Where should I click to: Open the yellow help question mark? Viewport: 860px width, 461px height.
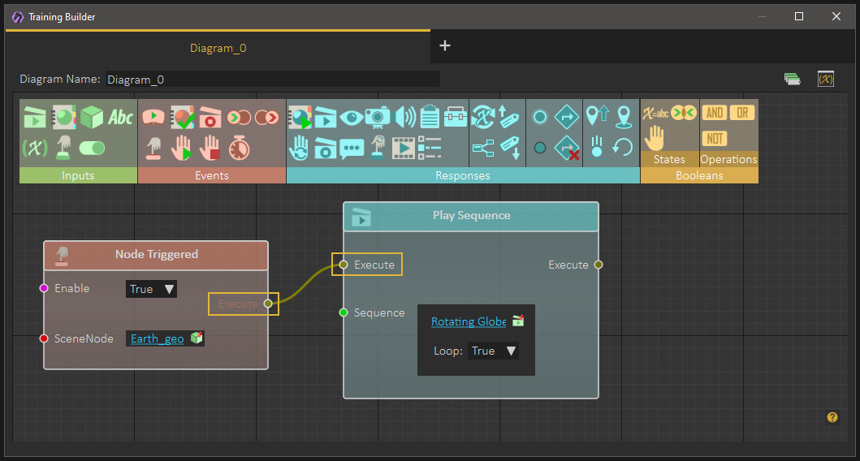pyautogui.click(x=832, y=417)
